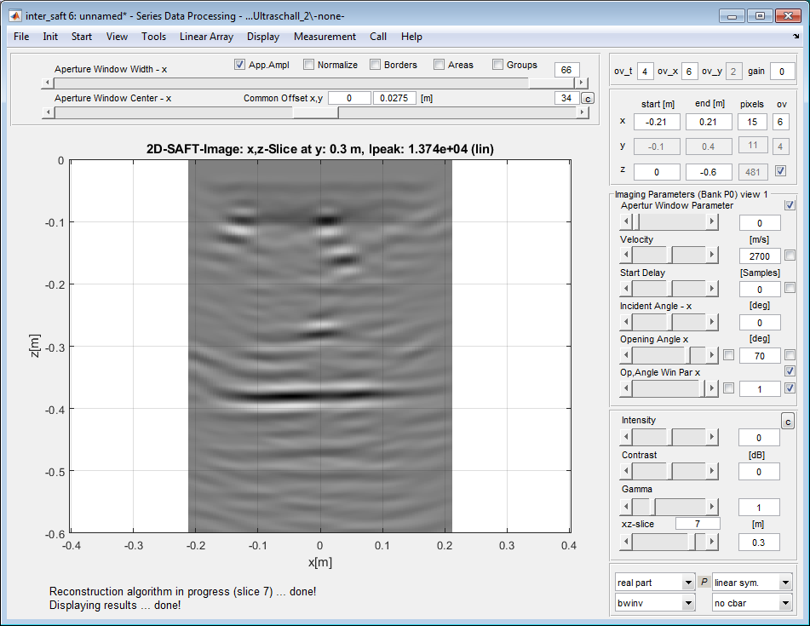Click the Gamma slider left arrow
Screen dimensions: 810x626
tap(625, 506)
